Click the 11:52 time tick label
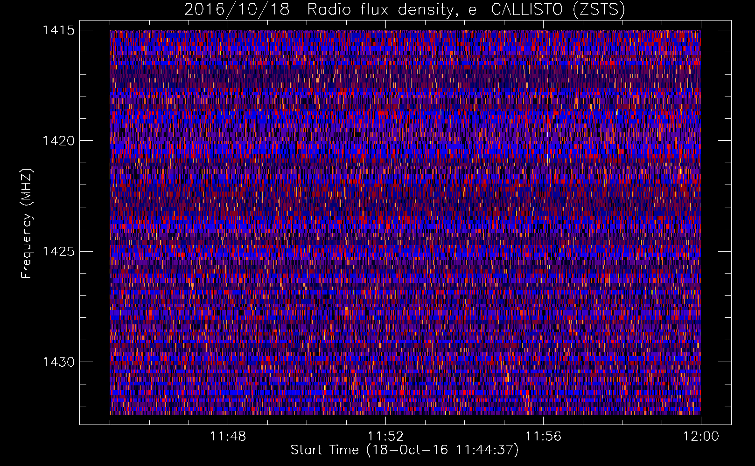The image size is (755, 466). (x=385, y=437)
